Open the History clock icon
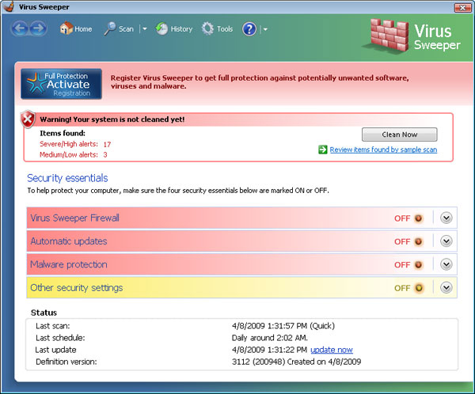The height and width of the screenshot is (394, 475). tap(161, 28)
